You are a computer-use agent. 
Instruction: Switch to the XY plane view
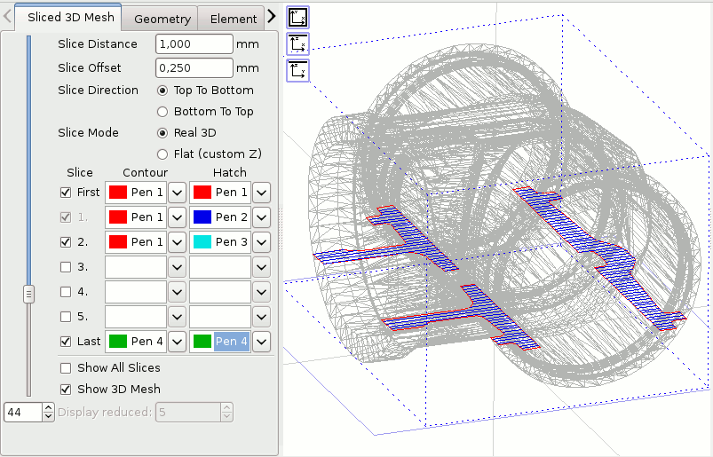(x=297, y=17)
